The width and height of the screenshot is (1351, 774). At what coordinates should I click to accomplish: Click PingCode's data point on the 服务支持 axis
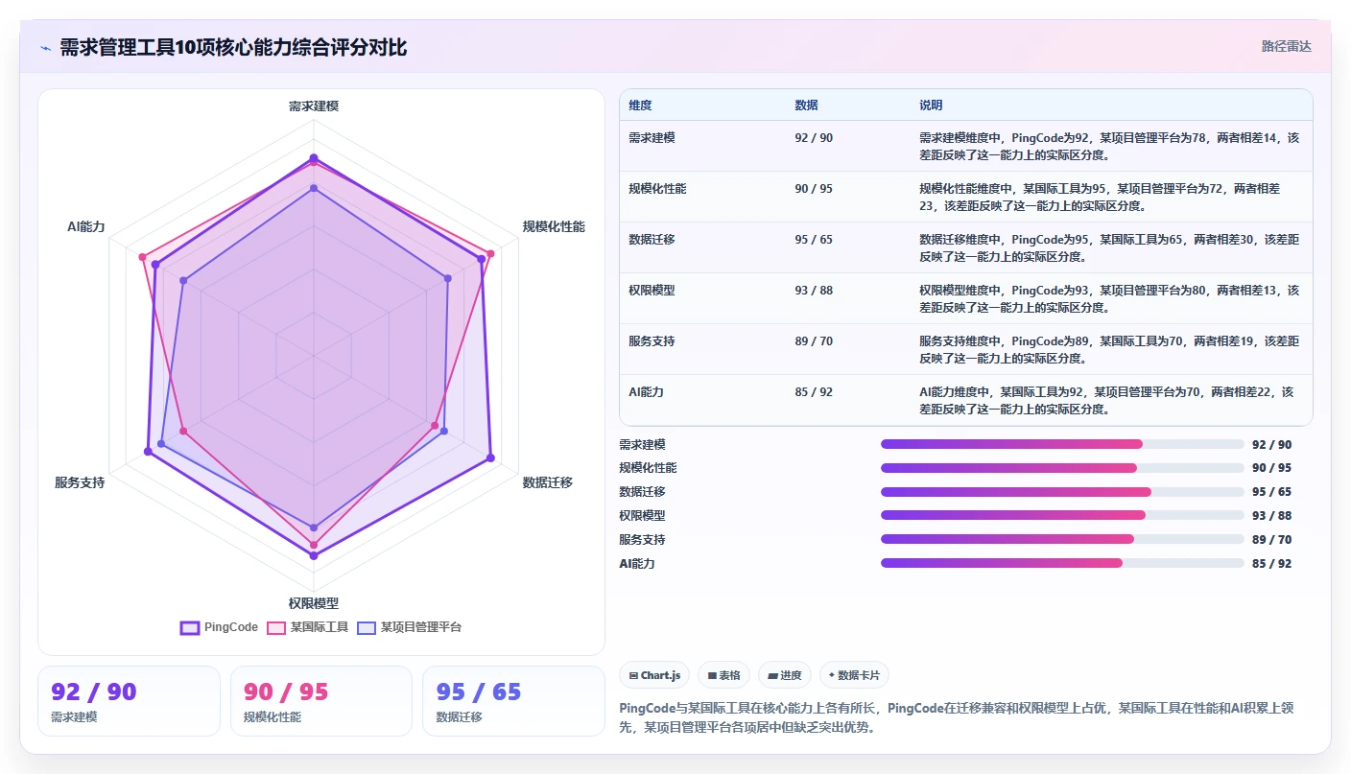[148, 451]
